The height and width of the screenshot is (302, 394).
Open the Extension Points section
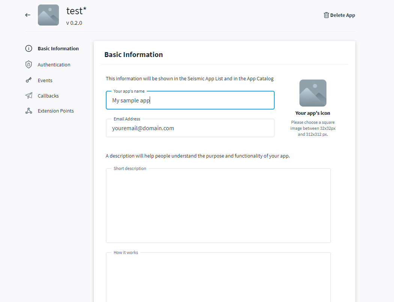(x=56, y=111)
